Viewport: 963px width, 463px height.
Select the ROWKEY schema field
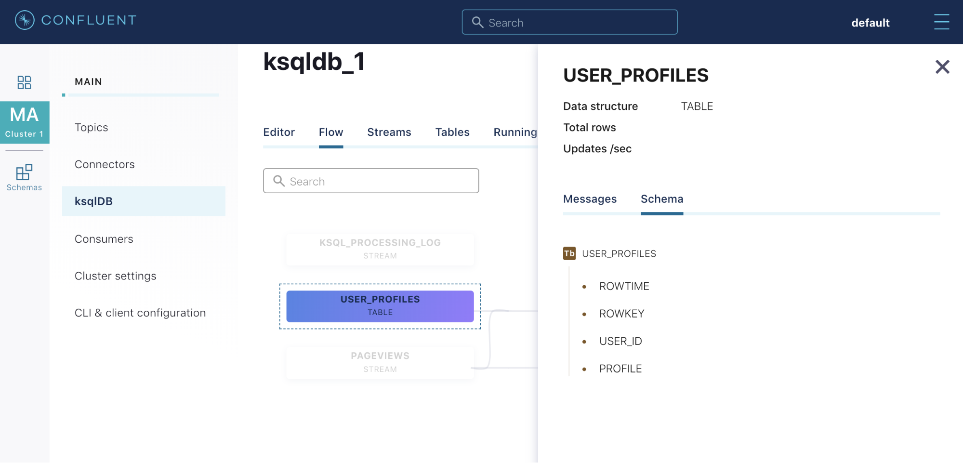tap(621, 314)
